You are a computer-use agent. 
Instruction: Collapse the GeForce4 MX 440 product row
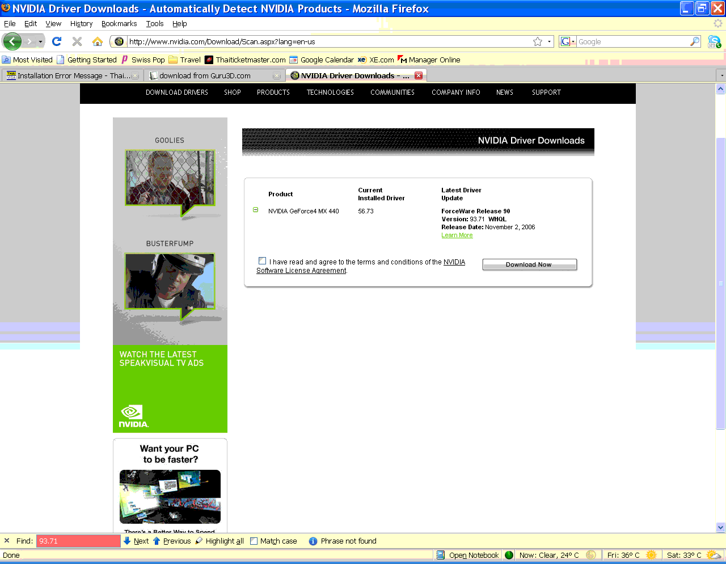click(x=255, y=210)
